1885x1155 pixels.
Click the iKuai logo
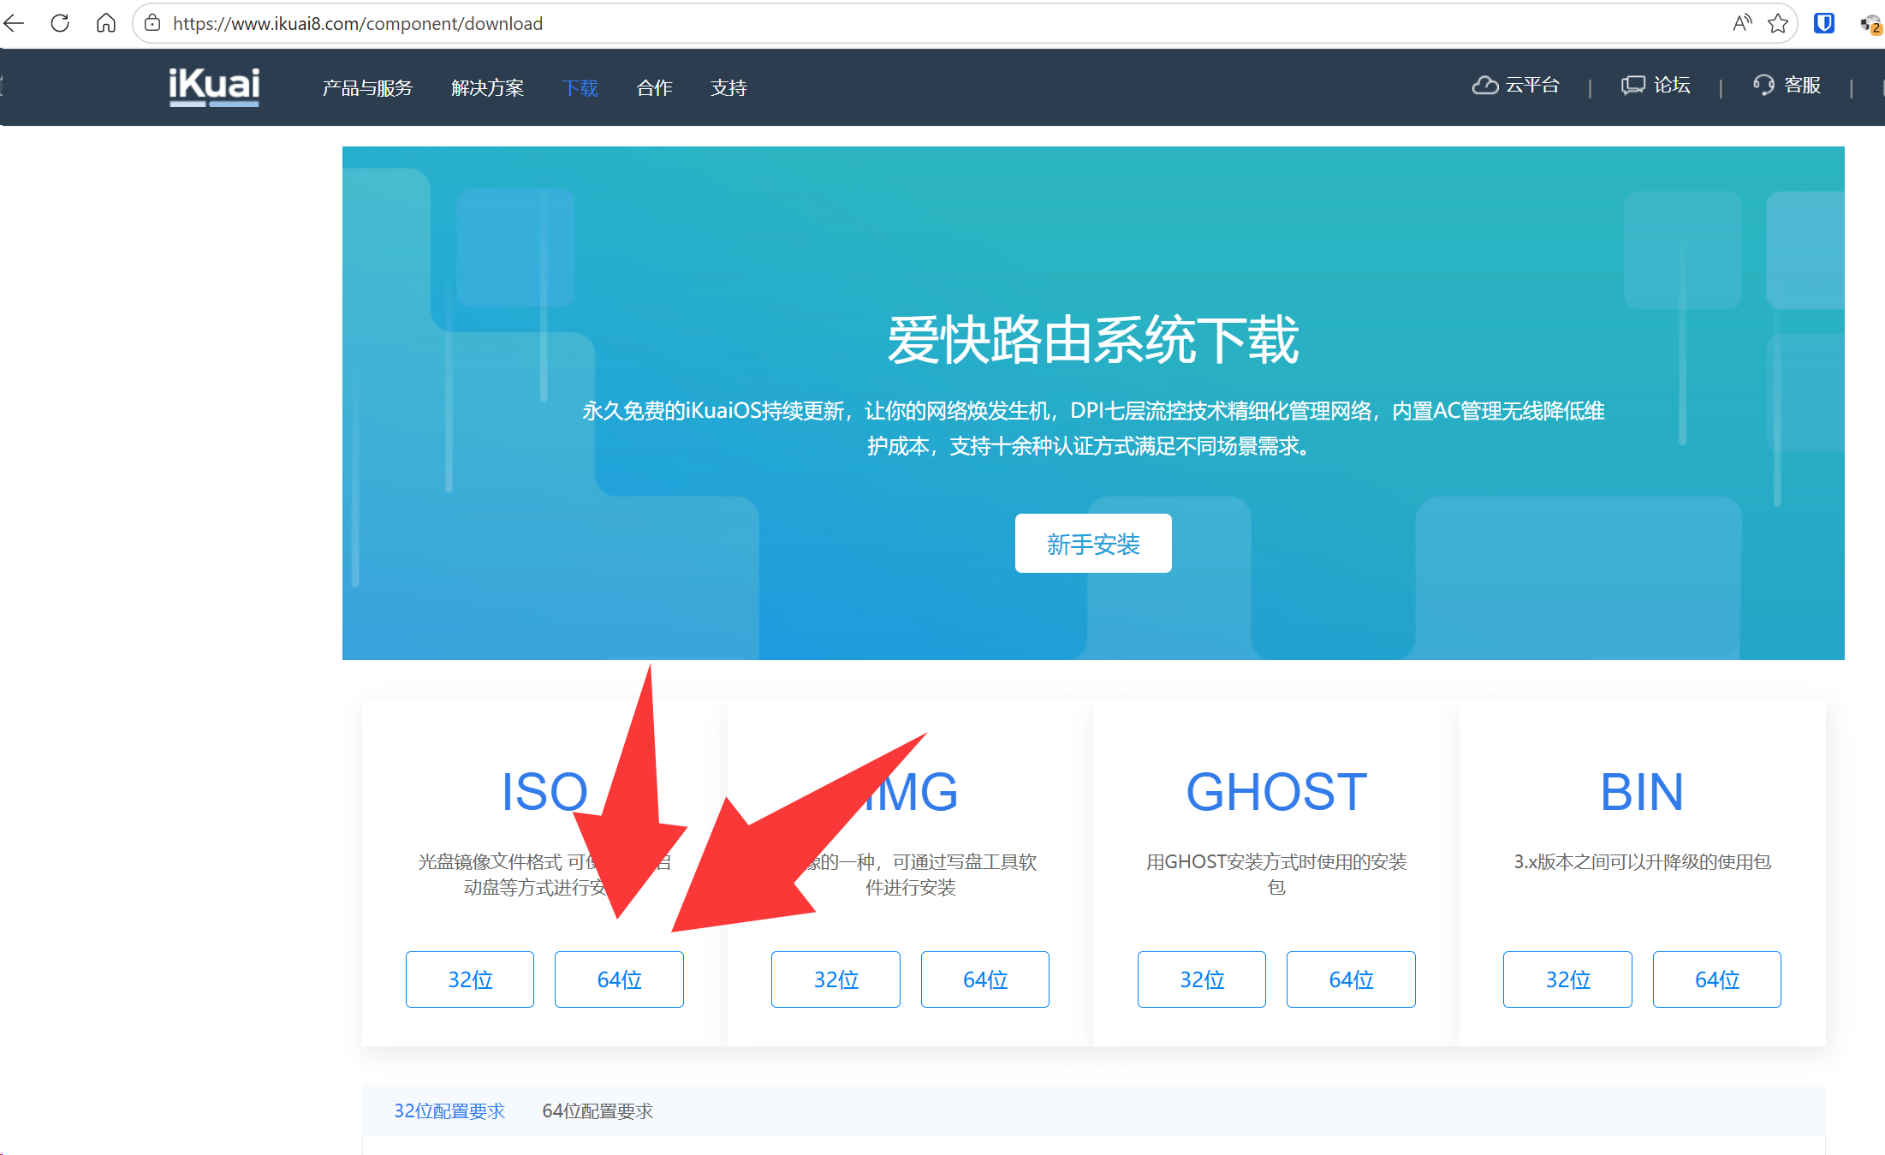click(x=214, y=86)
